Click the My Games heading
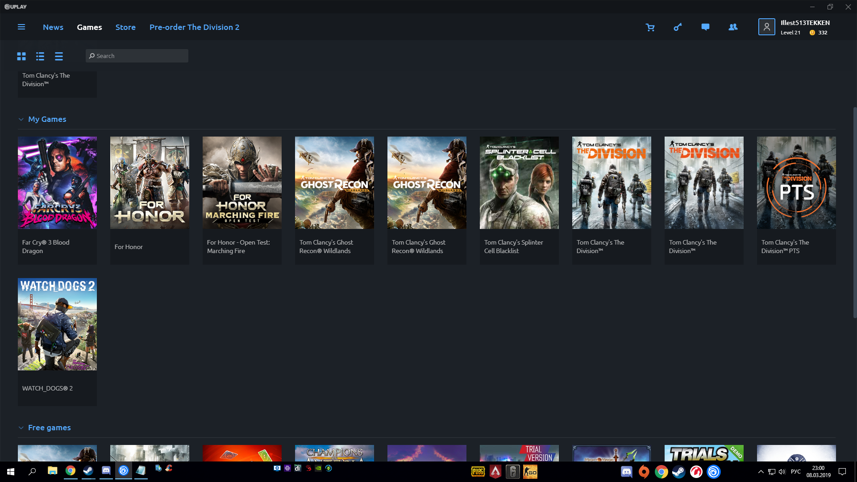Image resolution: width=857 pixels, height=482 pixels. 47,119
